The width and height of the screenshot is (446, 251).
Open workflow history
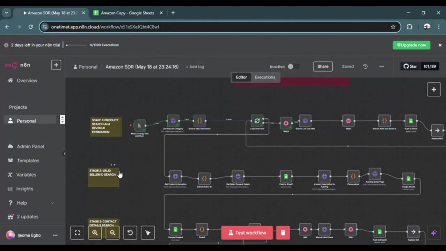365,66
